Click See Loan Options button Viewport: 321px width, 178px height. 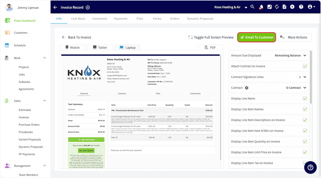(x=86, y=151)
